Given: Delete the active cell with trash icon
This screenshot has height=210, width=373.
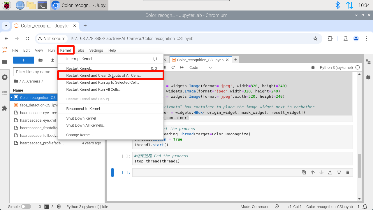Looking at the screenshot, I should [348, 172].
